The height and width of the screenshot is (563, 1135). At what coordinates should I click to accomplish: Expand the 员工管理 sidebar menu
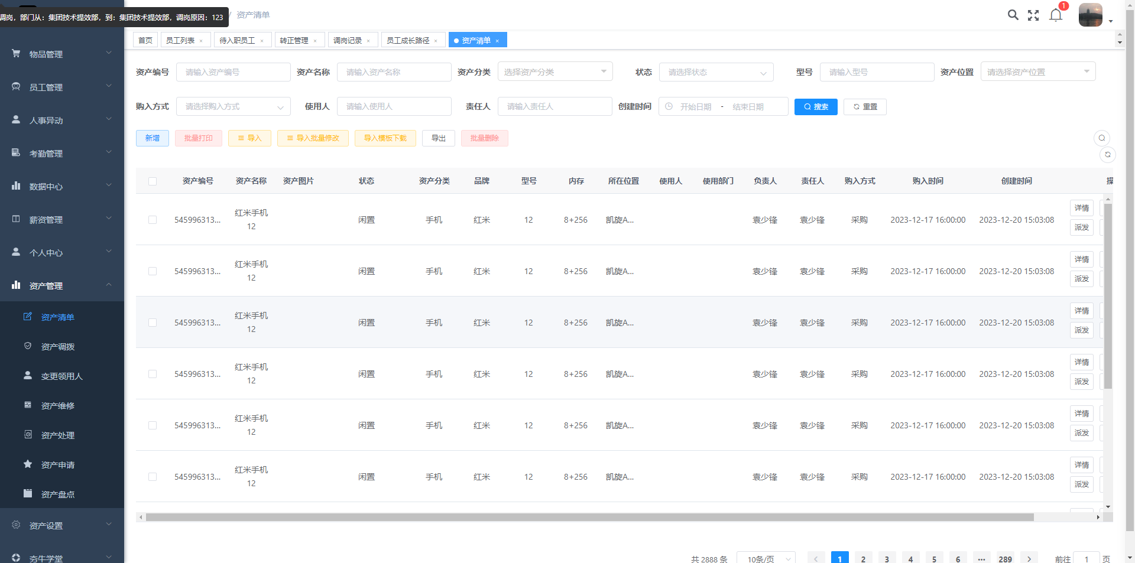(x=62, y=87)
